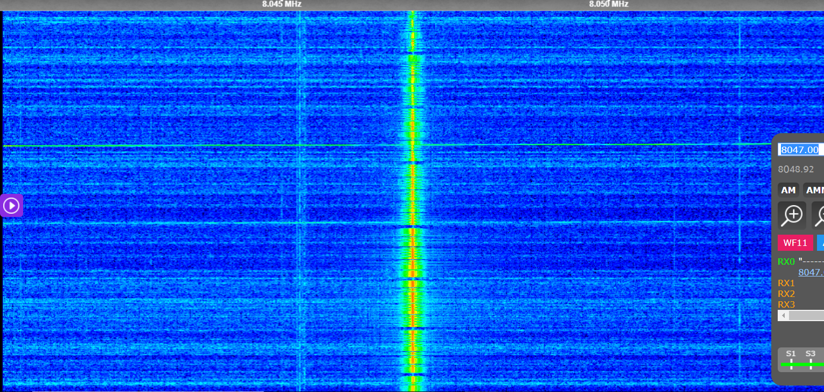Click the S1 mark on the S-meter
824x392 pixels.
(791, 354)
